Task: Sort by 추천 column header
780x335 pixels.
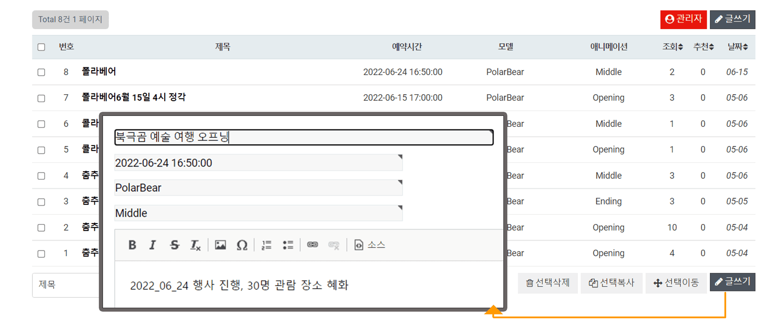Action: [x=703, y=47]
